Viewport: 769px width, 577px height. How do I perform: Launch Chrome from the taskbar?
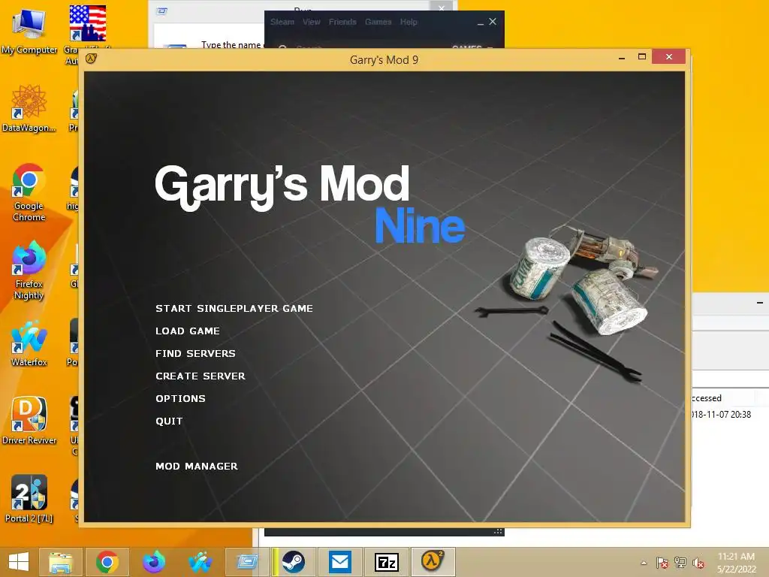click(x=107, y=562)
